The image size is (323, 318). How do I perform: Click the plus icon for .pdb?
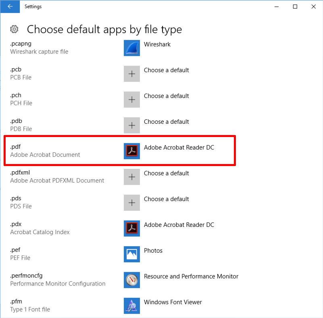132,125
